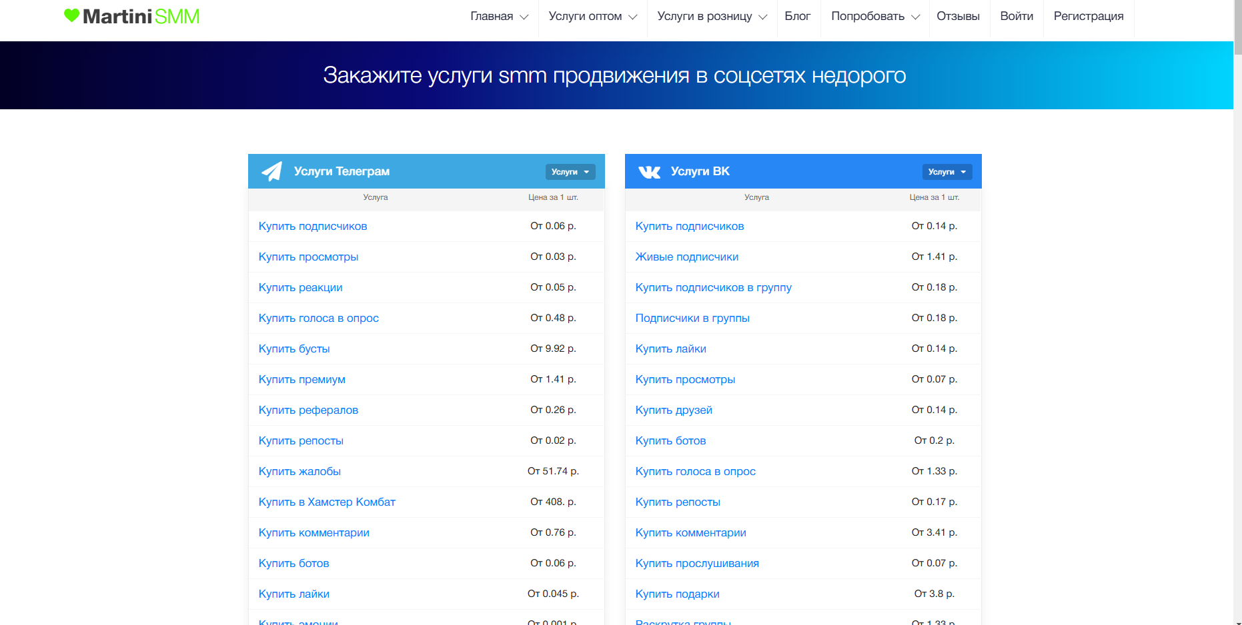
Task: Open the Купить бусты link
Action: click(294, 349)
